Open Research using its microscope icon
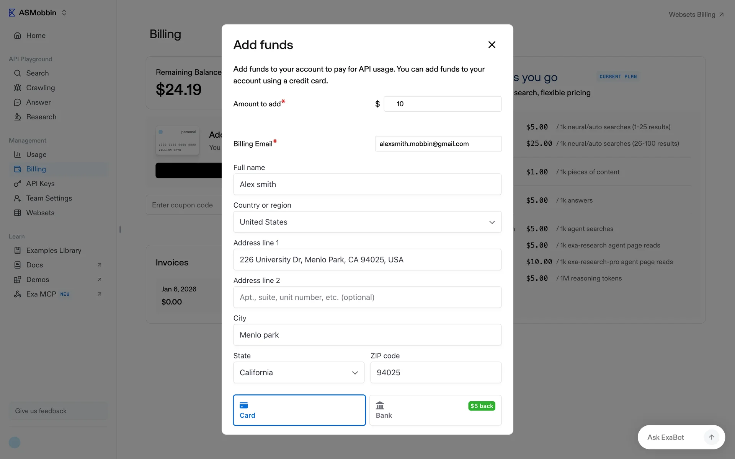 coord(17,117)
